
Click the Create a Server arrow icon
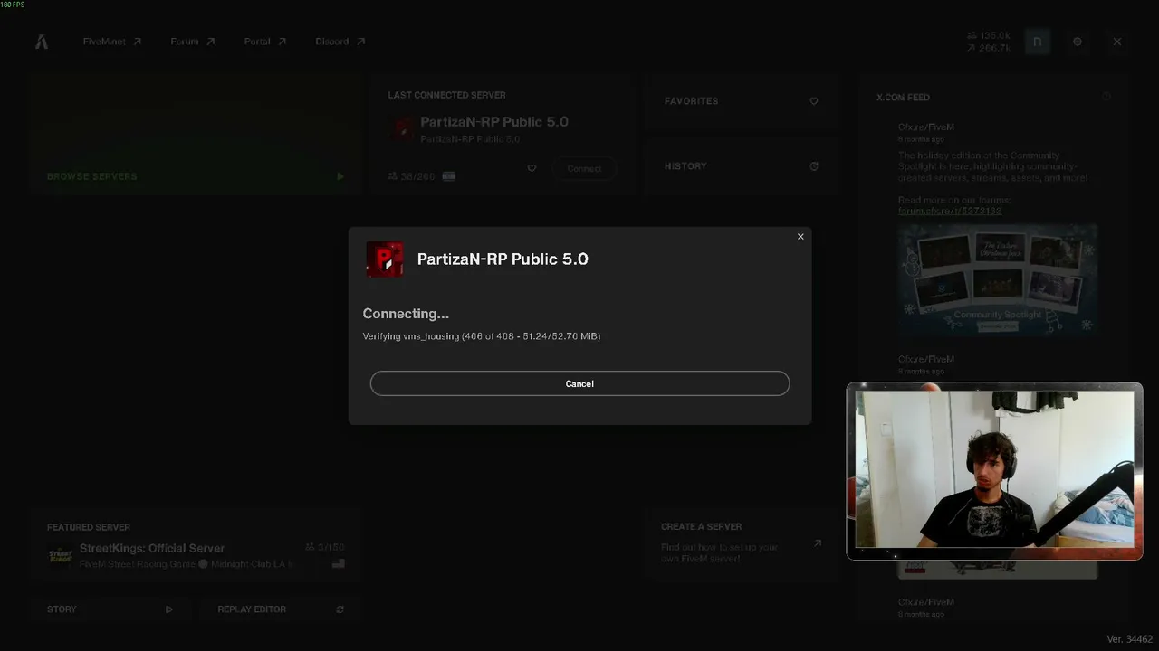(x=818, y=543)
